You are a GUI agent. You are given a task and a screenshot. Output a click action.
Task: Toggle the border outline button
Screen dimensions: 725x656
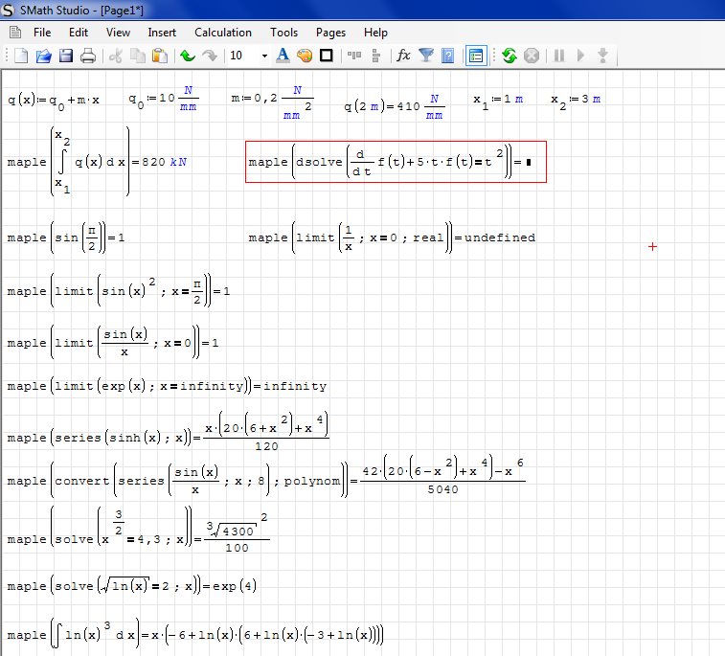point(327,56)
